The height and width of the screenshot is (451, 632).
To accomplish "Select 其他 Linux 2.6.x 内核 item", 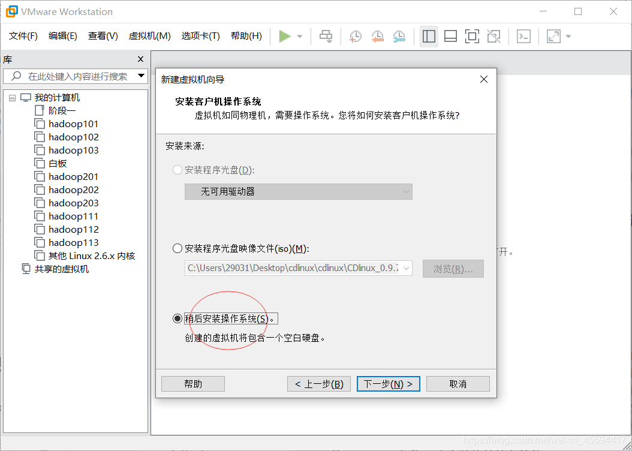I will pos(92,256).
